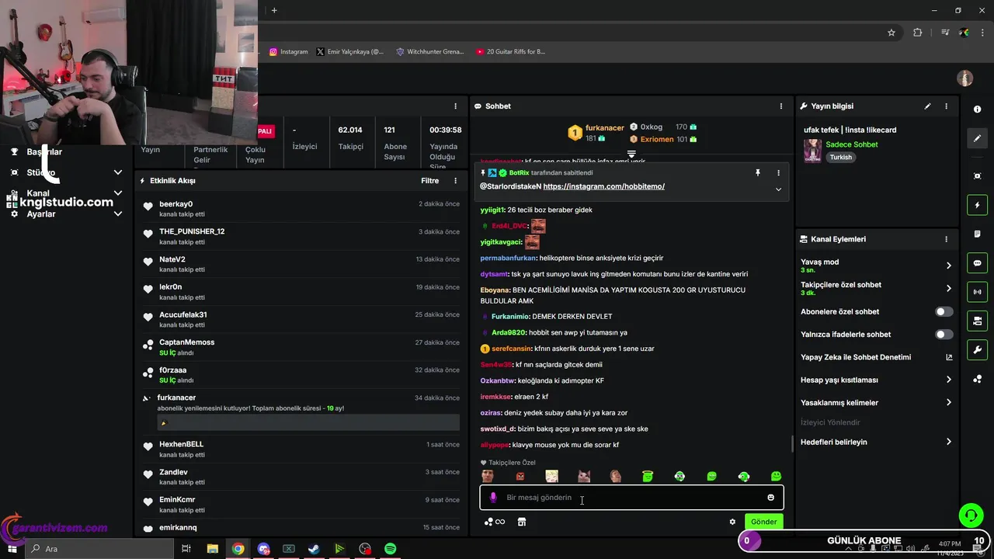994x559 pixels.
Task: Click the document notes icon in right sidebar
Action: click(x=977, y=234)
